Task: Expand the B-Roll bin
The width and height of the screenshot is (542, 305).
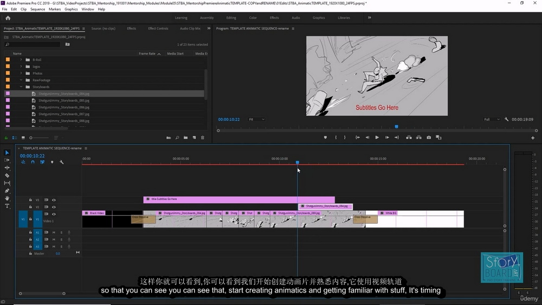Action: click(21, 60)
